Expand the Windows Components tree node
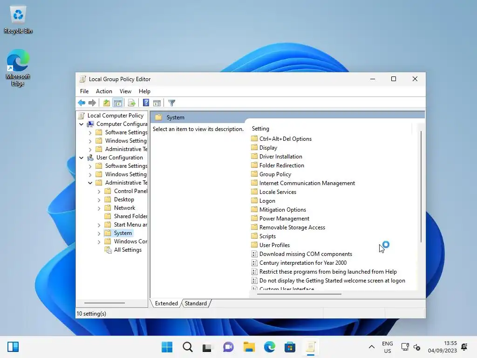 (99, 242)
